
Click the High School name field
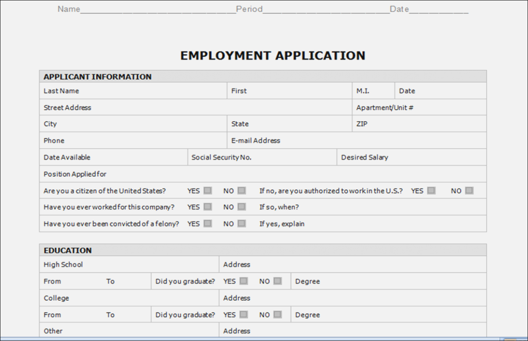click(129, 264)
